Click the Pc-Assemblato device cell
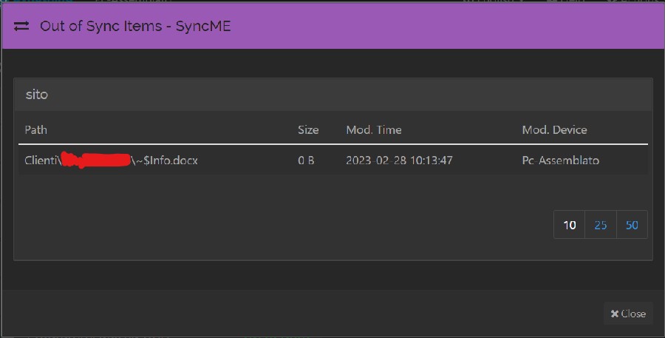The height and width of the screenshot is (338, 665). point(560,160)
